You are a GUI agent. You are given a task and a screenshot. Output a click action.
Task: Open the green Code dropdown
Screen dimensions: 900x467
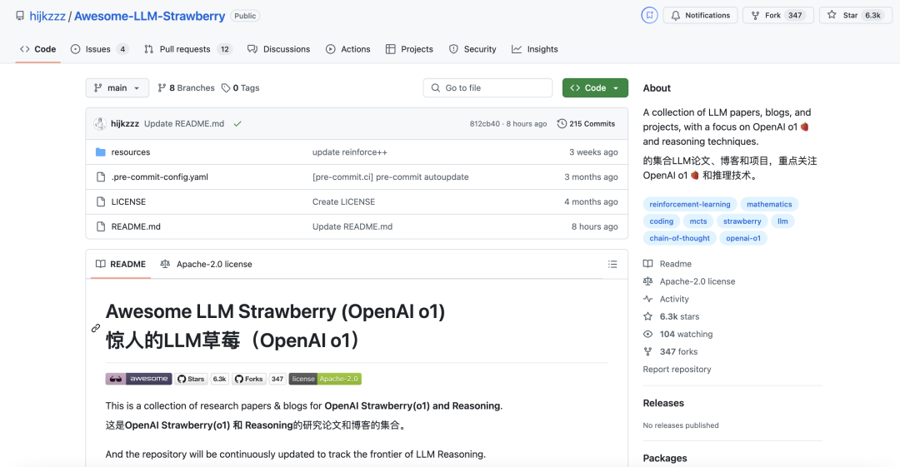(595, 88)
